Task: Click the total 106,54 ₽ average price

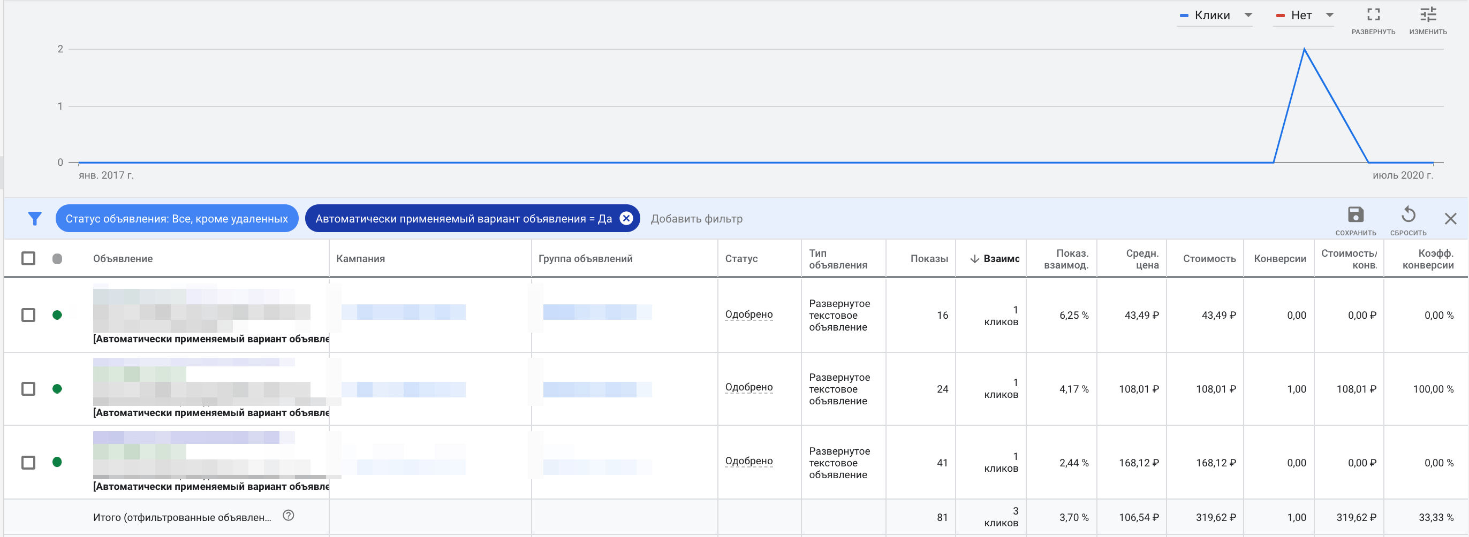Action: (x=1138, y=518)
